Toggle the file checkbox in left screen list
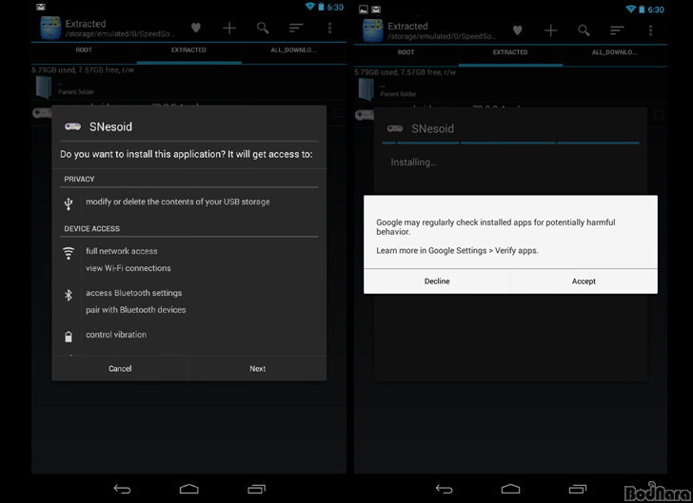693x503 pixels. (x=338, y=112)
